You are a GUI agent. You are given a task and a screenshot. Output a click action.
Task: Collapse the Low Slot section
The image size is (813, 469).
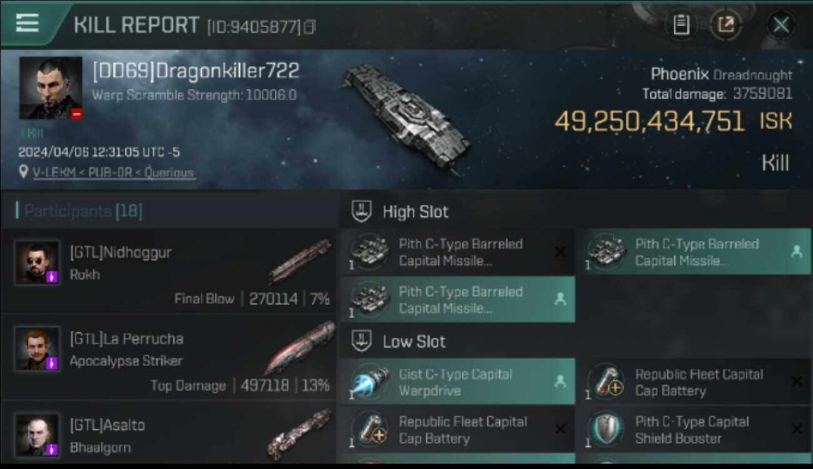tap(361, 341)
